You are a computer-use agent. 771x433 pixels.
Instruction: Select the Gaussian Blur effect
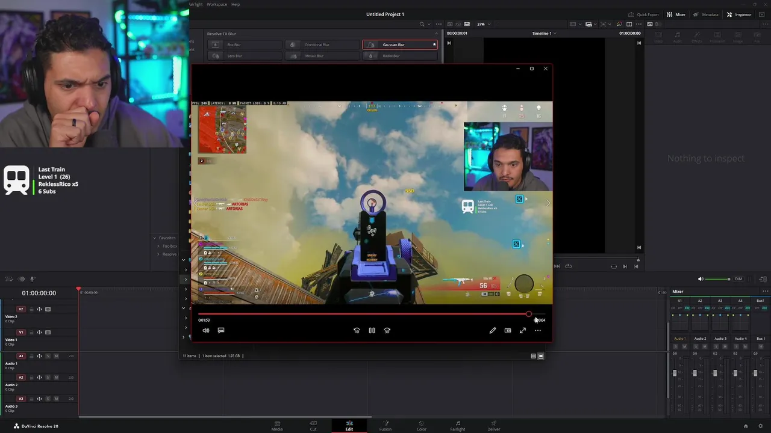point(400,45)
